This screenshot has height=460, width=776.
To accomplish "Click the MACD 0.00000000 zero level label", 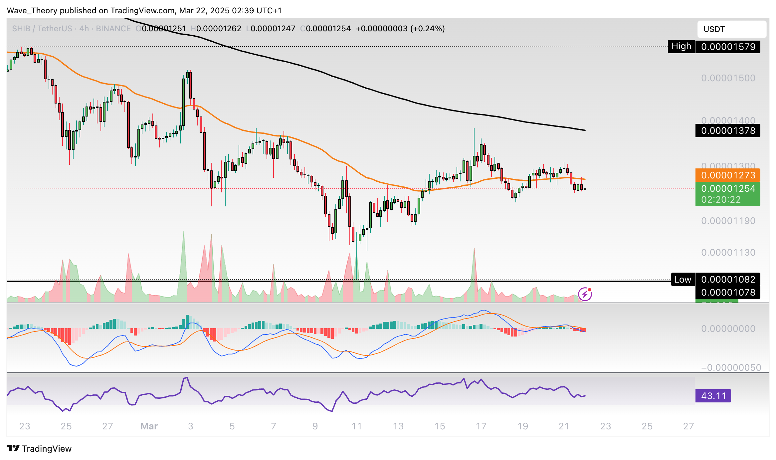I will (x=728, y=329).
